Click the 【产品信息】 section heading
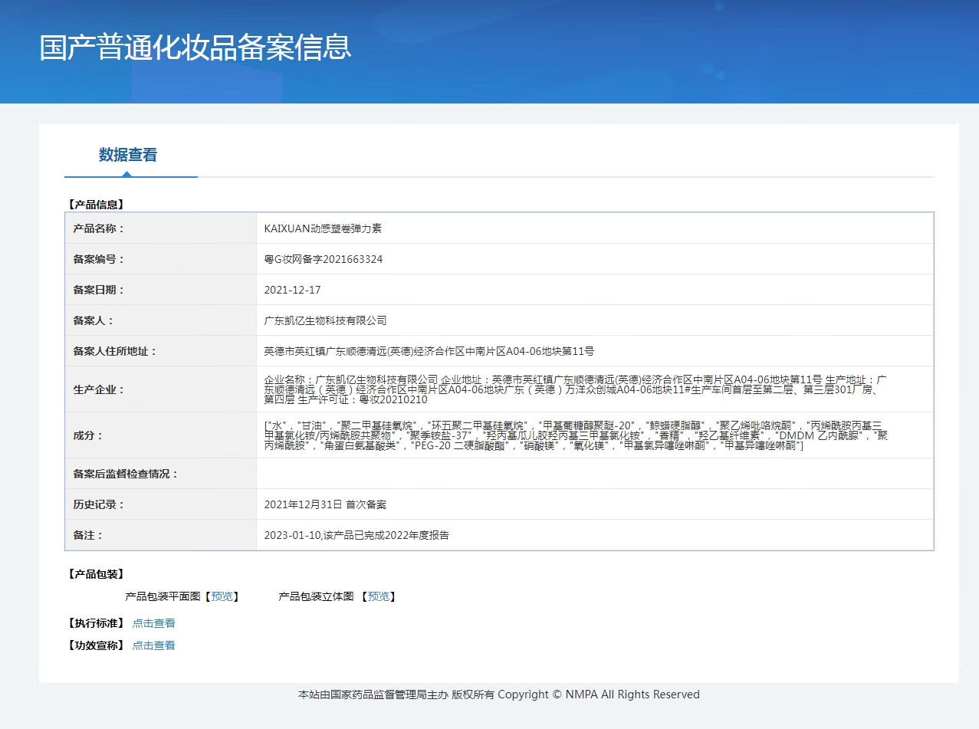Viewport: 979px width, 729px height. click(x=96, y=205)
